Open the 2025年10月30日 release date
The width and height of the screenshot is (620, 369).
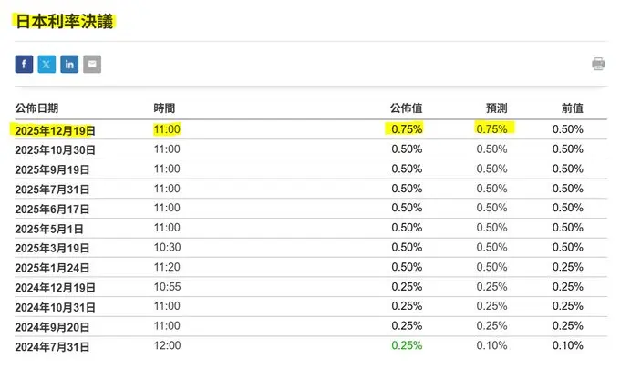click(x=56, y=150)
